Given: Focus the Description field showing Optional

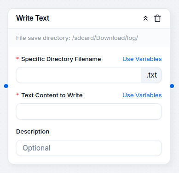Looking at the screenshot, I should click(89, 148).
